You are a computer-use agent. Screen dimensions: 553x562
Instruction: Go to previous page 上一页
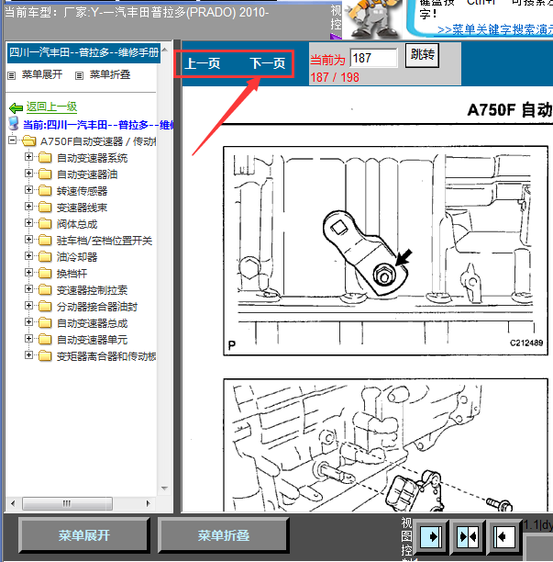203,63
